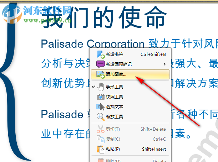Image resolution: width=218 pixels, height=162 pixels.
Task: Choose 新增书签 from the context menu
Action: tap(130, 54)
